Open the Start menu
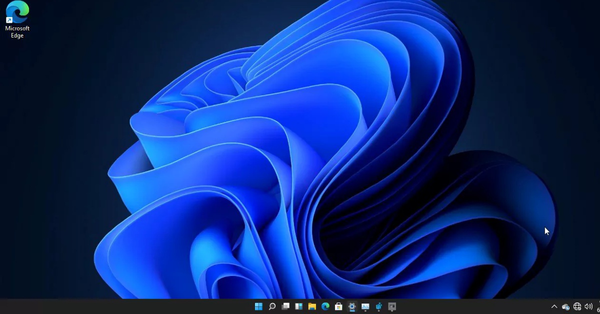600x314 pixels. click(258, 306)
